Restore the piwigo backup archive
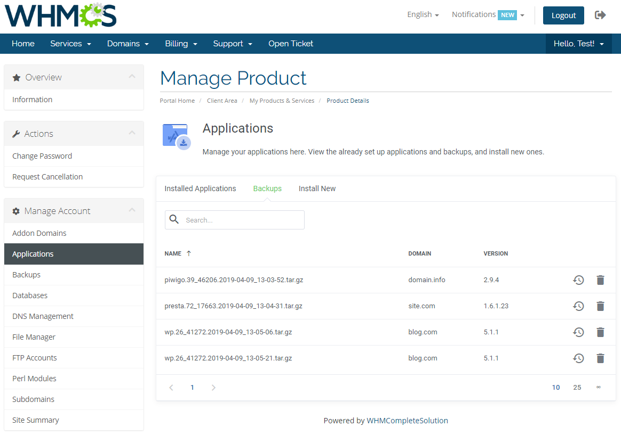Screen dimensions: 621x435 (x=578, y=280)
